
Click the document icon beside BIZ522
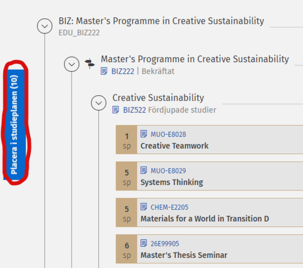pos(116,110)
